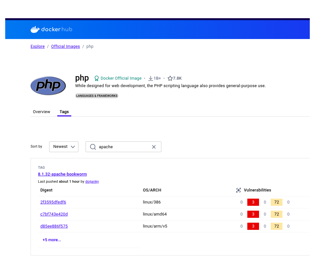
Task: Click the Vulnerabilities scout icon
Action: 238,190
